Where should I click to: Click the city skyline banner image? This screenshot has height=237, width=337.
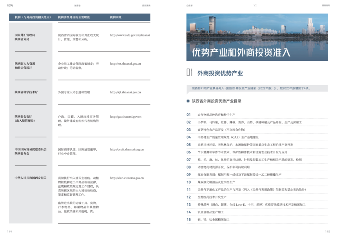[257, 37]
